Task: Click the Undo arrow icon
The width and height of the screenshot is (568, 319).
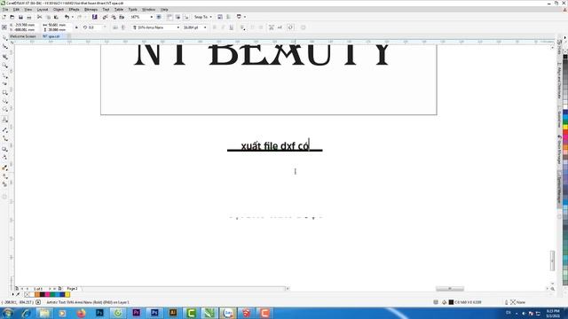Action: [x=67, y=17]
